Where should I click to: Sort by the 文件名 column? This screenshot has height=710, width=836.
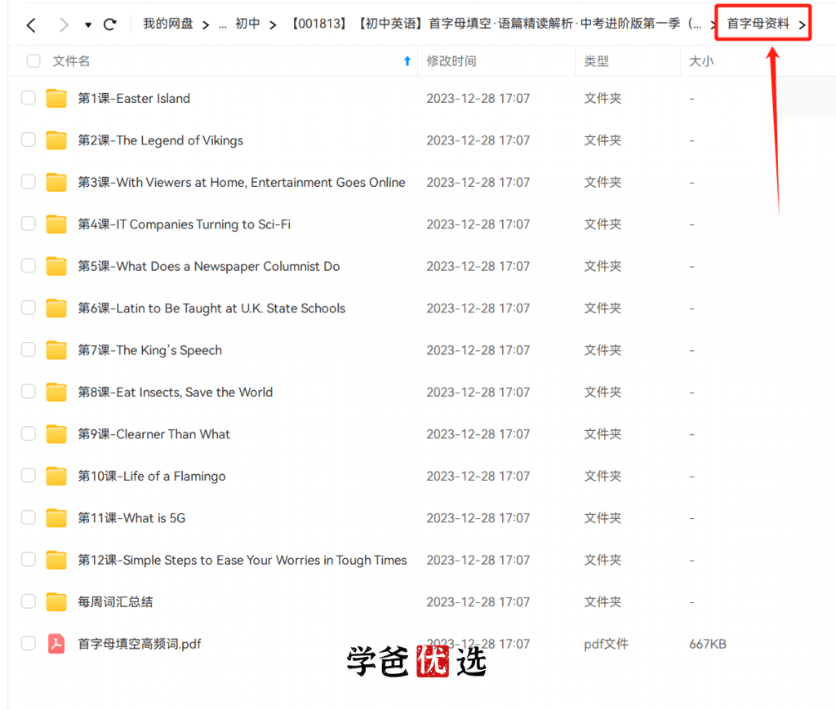coord(71,61)
